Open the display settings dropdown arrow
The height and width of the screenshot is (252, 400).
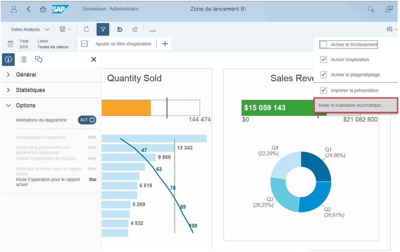click(396, 29)
